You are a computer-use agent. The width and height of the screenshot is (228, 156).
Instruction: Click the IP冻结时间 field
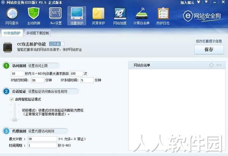point(87,80)
